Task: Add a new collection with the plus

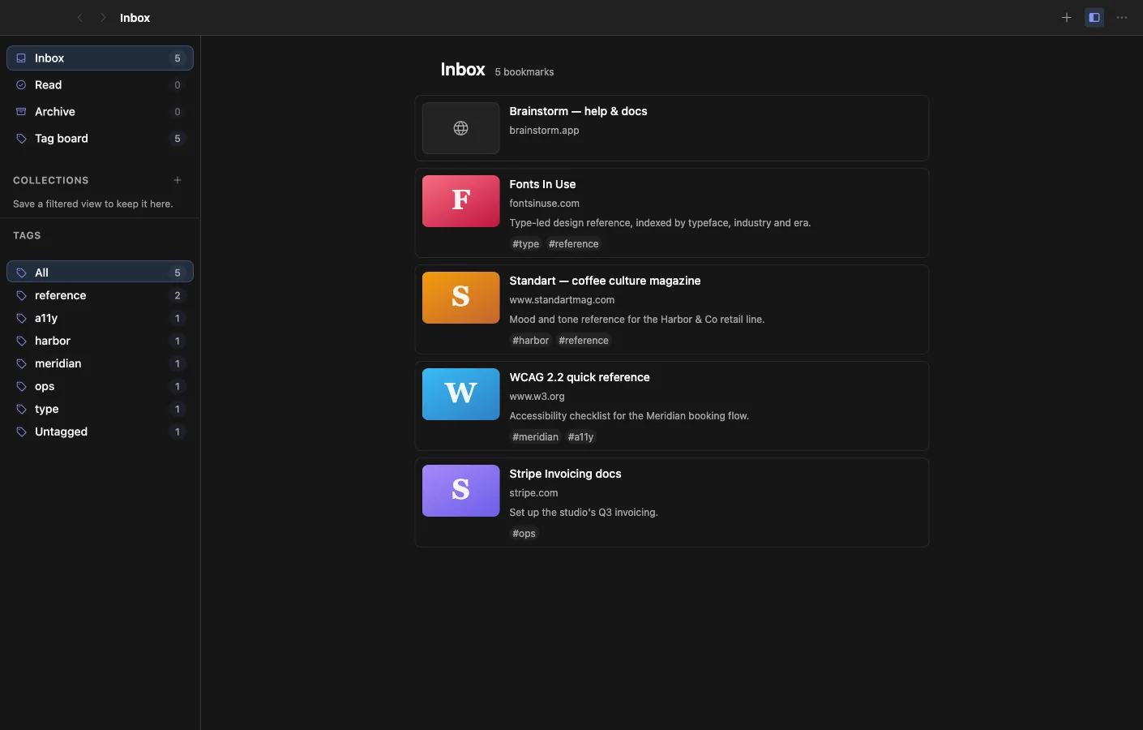Action: pos(178,180)
